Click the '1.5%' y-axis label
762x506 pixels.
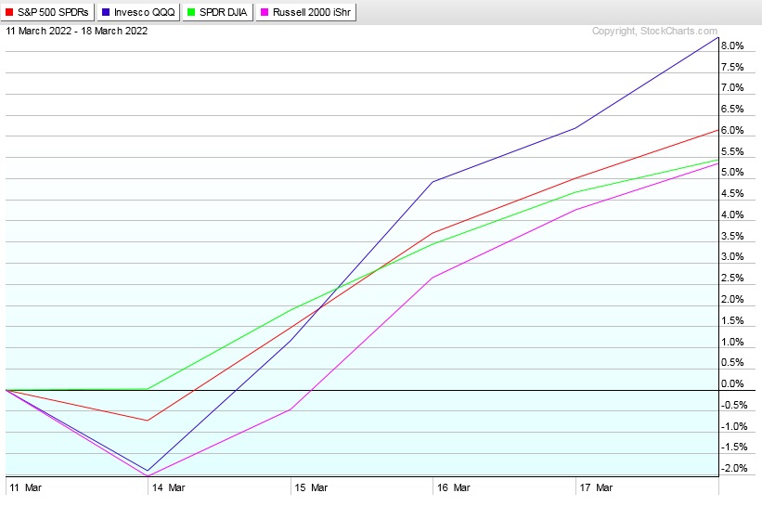coord(732,321)
